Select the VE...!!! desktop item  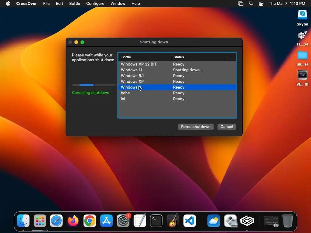[302, 78]
